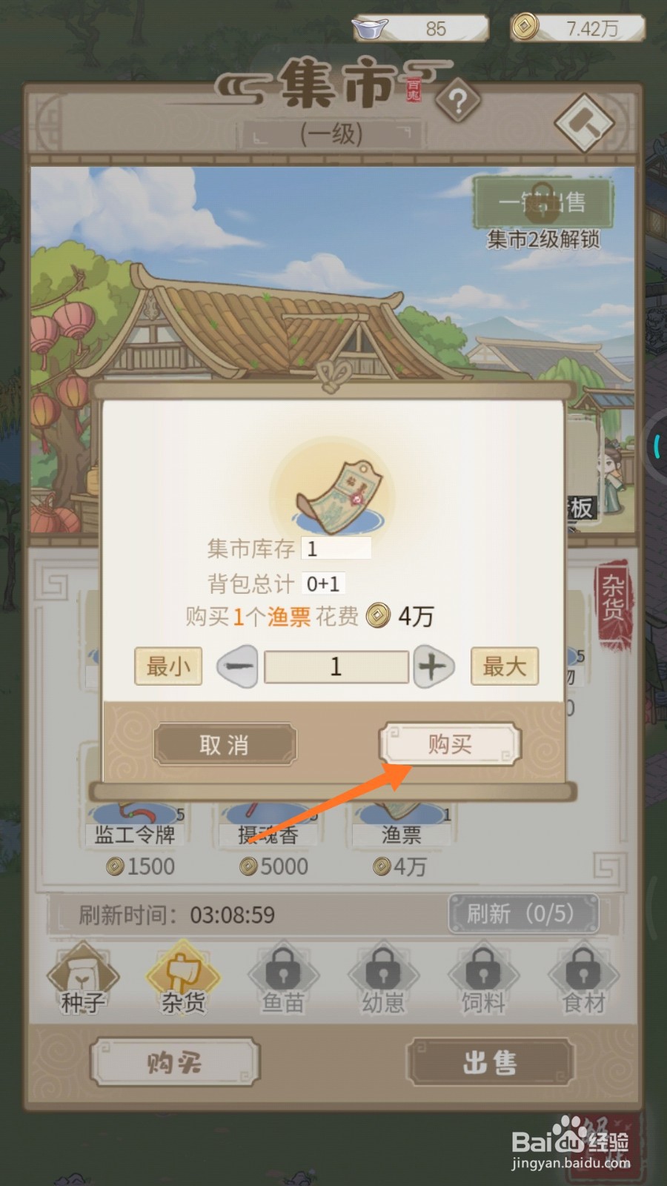667x1186 pixels.
Task: Set quantity to maximum with 最大
Action: pos(505,666)
